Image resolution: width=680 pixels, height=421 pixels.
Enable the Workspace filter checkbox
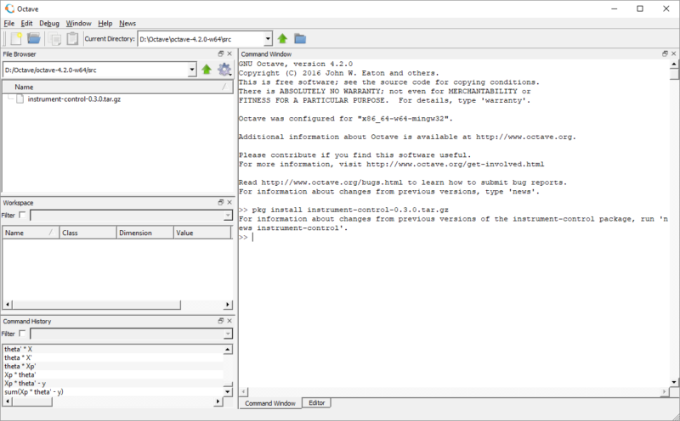pos(22,215)
